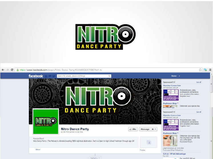Like the Nitro Dance Party page
The height and width of the screenshot is (159, 213).
click(133, 129)
